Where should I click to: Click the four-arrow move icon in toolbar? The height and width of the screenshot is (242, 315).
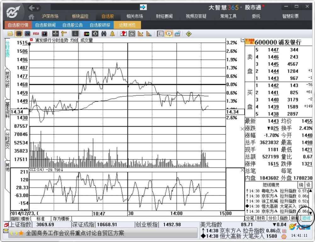coord(55,34)
